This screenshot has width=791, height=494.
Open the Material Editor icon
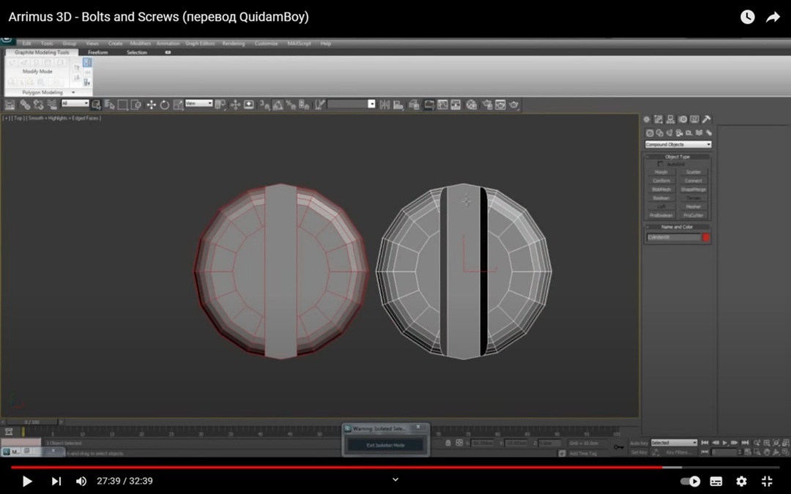tap(472, 105)
